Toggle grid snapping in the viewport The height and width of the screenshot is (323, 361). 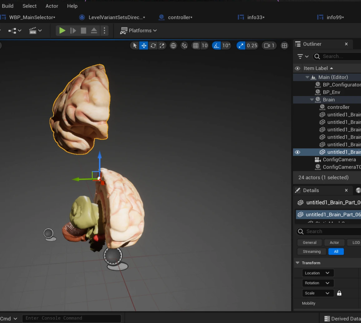(x=196, y=46)
